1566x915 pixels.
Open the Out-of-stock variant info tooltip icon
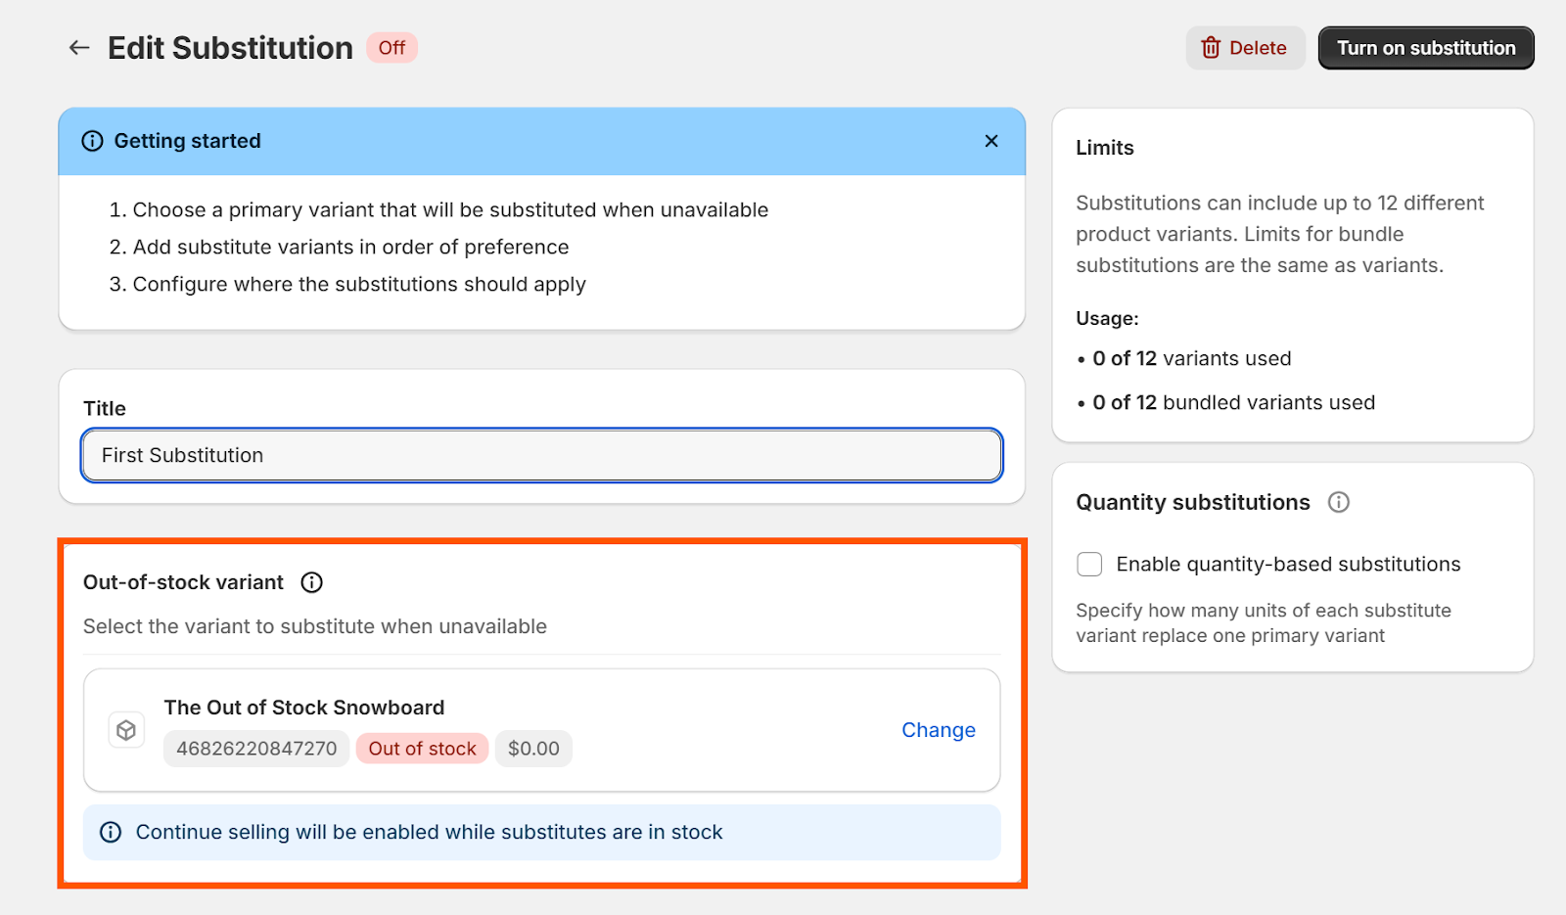click(311, 582)
